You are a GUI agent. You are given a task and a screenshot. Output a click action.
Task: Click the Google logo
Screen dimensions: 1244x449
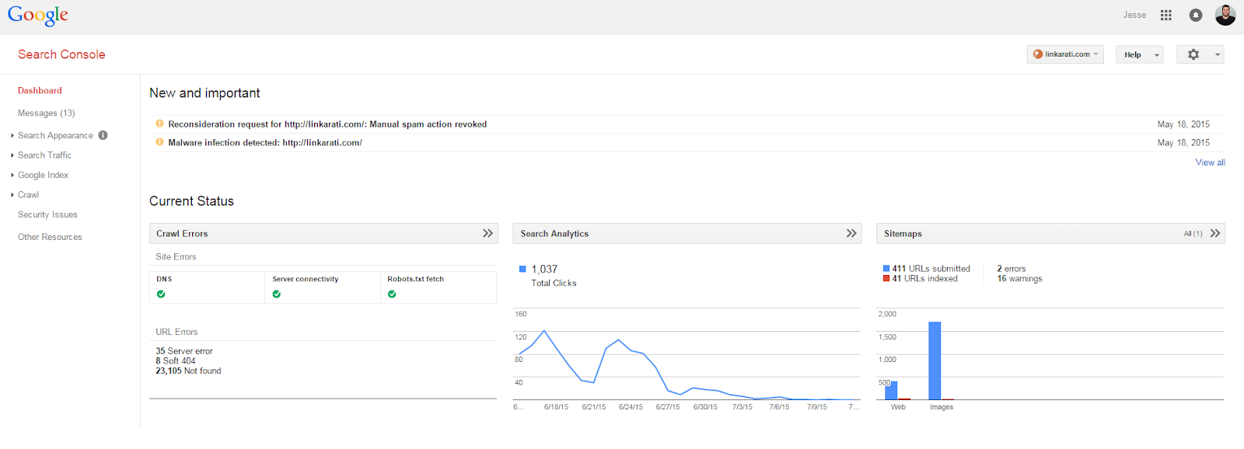click(38, 16)
